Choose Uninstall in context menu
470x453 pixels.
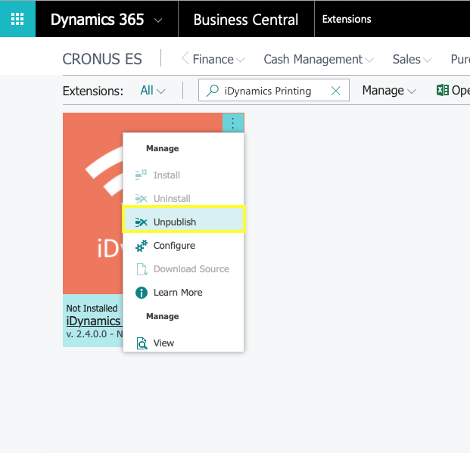pos(183,198)
